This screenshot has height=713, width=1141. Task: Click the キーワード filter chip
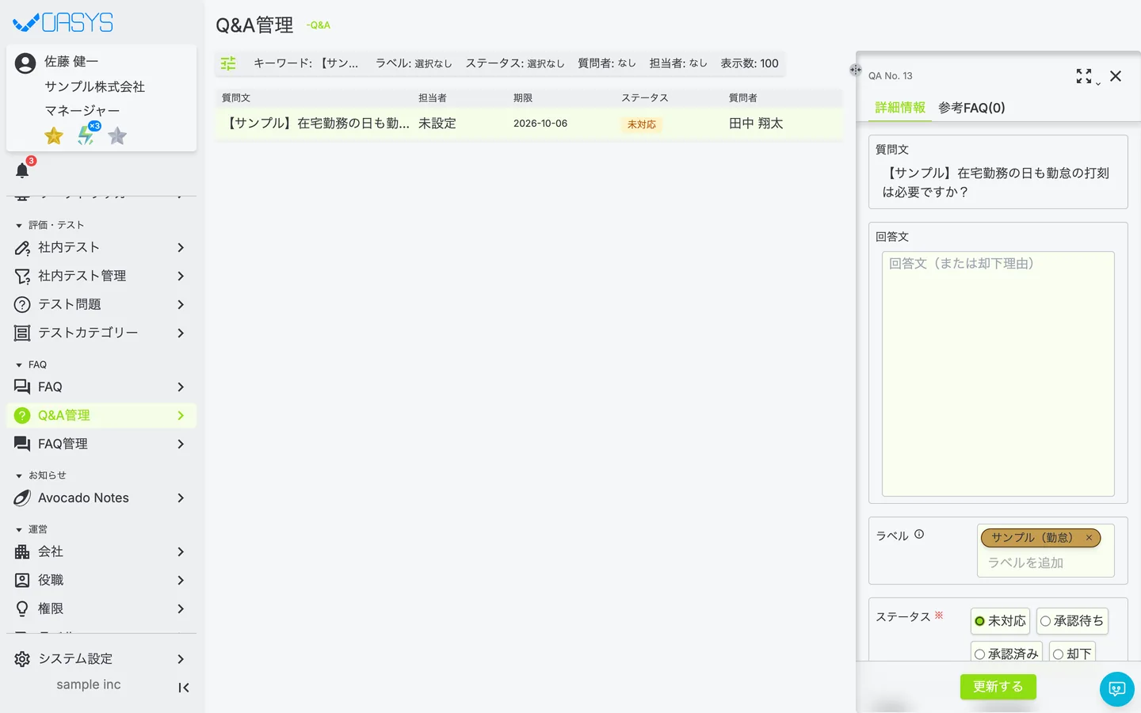pyautogui.click(x=306, y=63)
